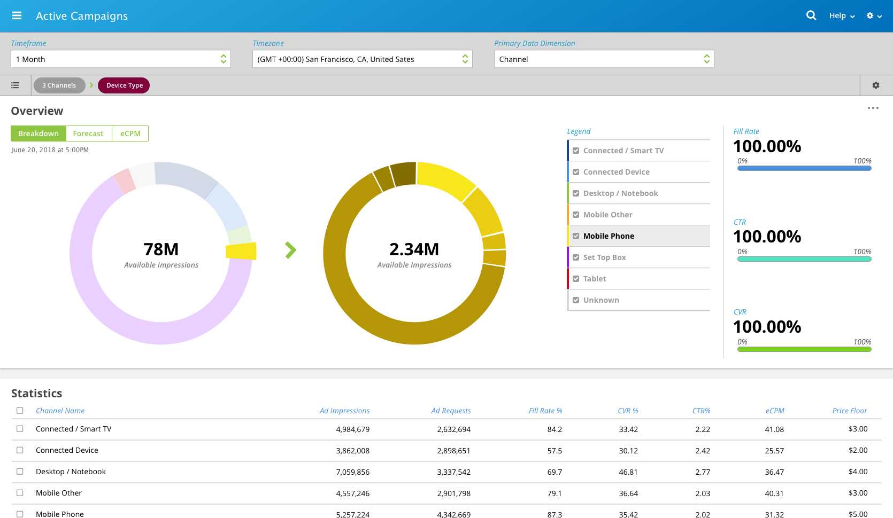Click the green breadcrumb chevron separator
The image size is (893, 518).
(x=91, y=85)
